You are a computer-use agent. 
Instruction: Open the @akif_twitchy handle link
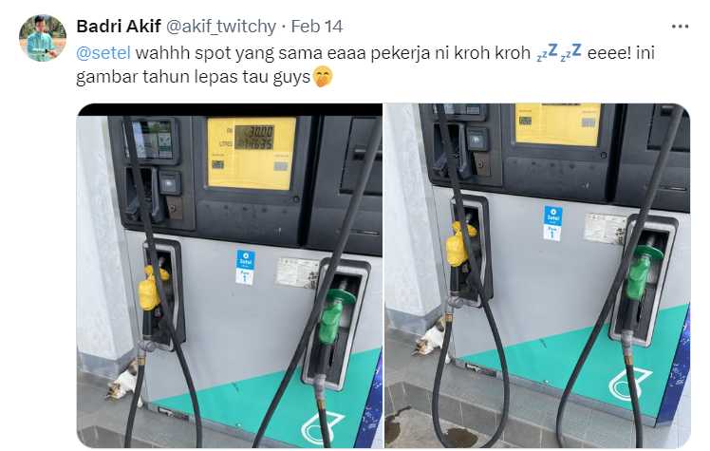(221, 27)
